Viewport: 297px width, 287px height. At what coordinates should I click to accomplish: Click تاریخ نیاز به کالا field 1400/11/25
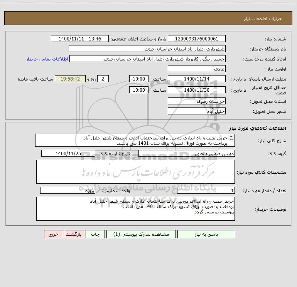click(x=68, y=153)
